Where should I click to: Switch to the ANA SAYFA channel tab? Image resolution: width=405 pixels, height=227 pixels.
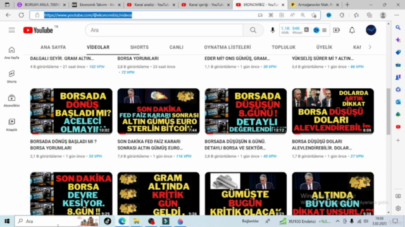tap(53, 47)
